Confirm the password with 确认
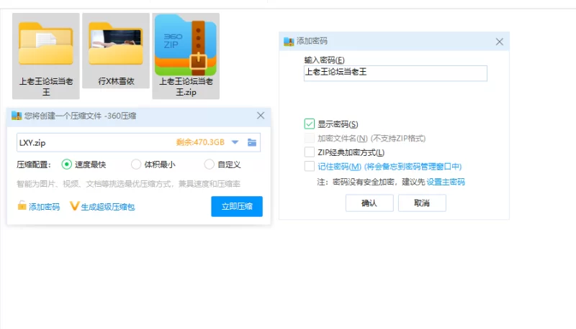 (369, 203)
